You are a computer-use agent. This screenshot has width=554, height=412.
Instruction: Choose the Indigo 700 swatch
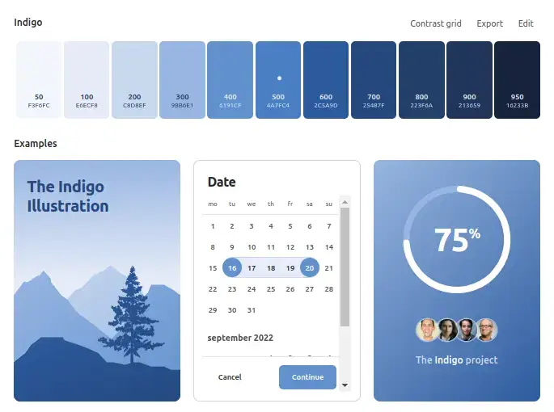tap(374, 80)
